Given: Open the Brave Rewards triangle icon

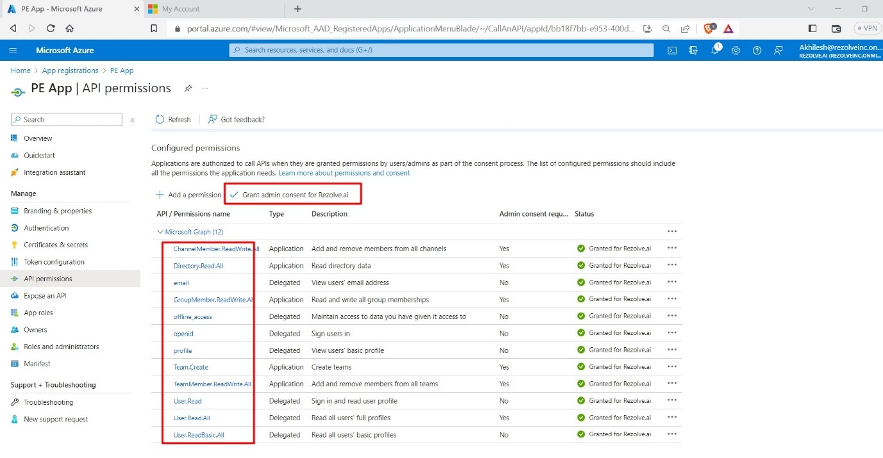Looking at the screenshot, I should [728, 28].
